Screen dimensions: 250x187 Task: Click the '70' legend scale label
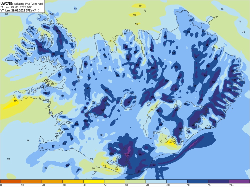coord(147,185)
